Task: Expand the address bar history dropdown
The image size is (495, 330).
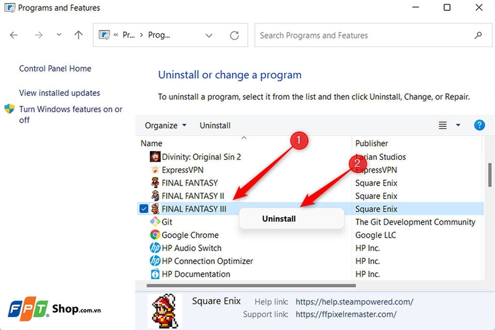Action: (x=209, y=35)
